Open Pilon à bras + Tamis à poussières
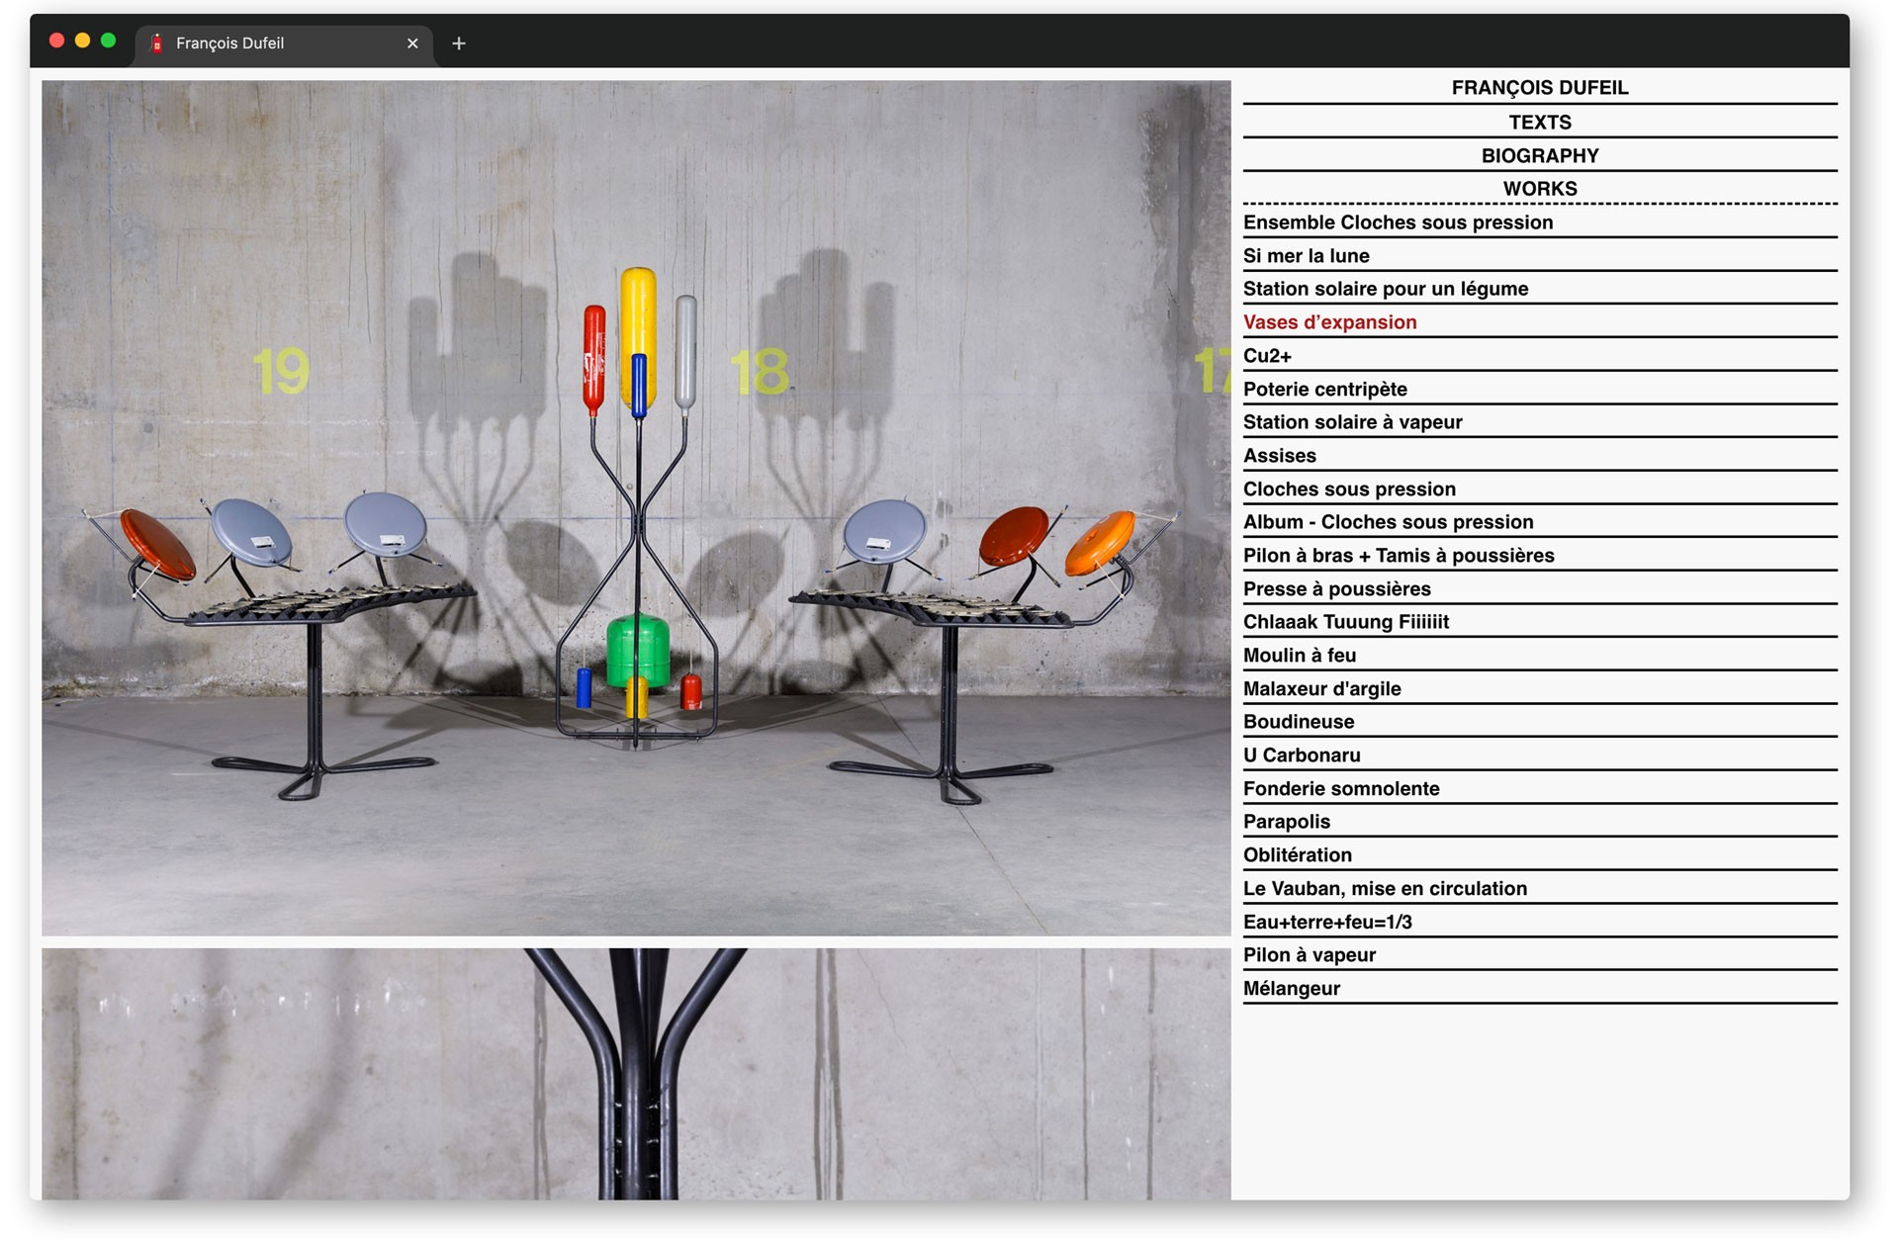 click(1398, 556)
